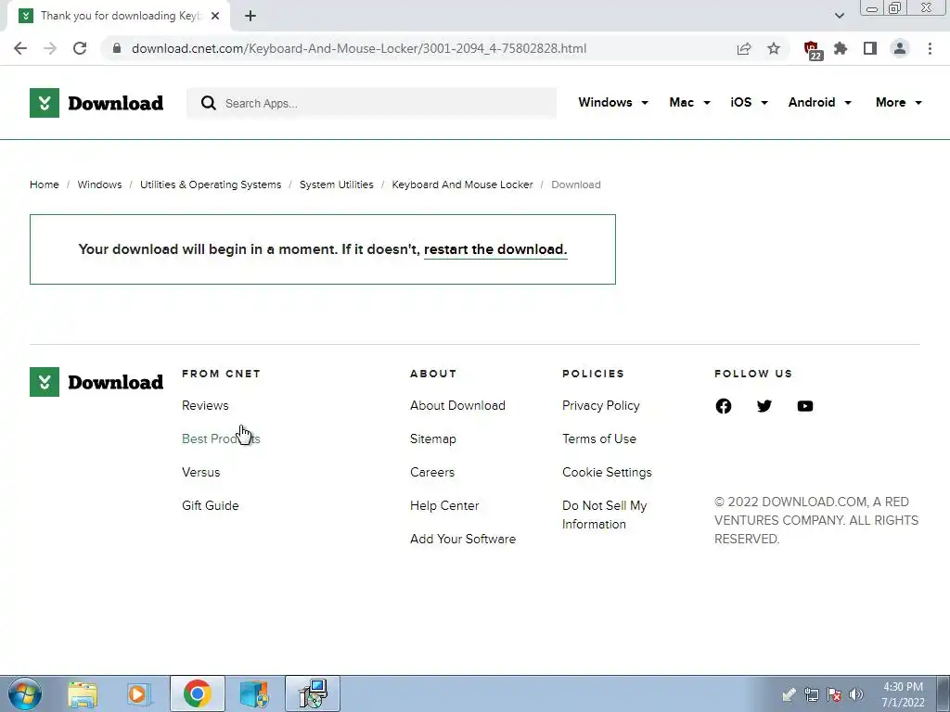
Task: Open the Best Products footer link
Action: pyautogui.click(x=221, y=439)
